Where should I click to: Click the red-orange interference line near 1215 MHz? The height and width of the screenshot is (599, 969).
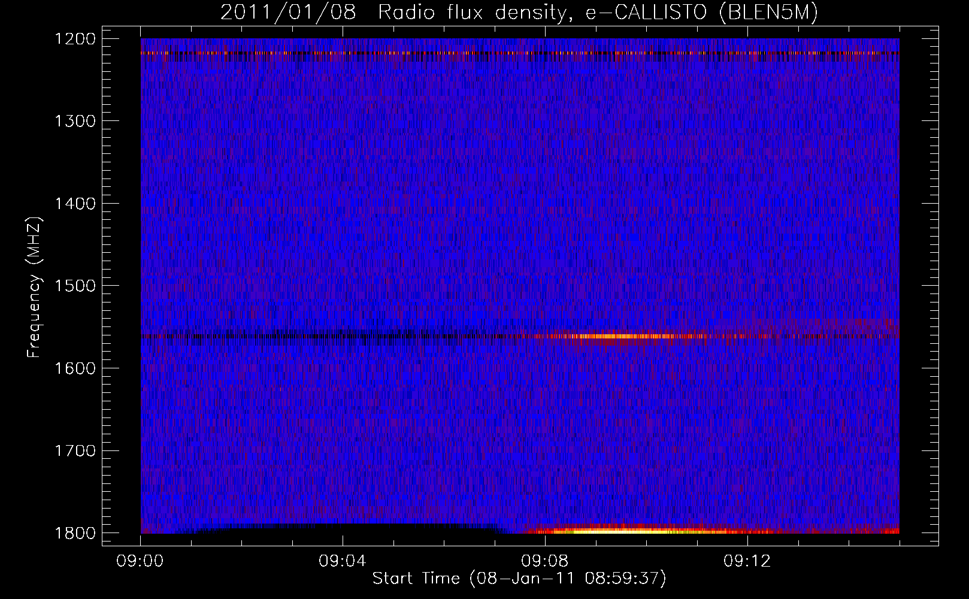point(520,53)
